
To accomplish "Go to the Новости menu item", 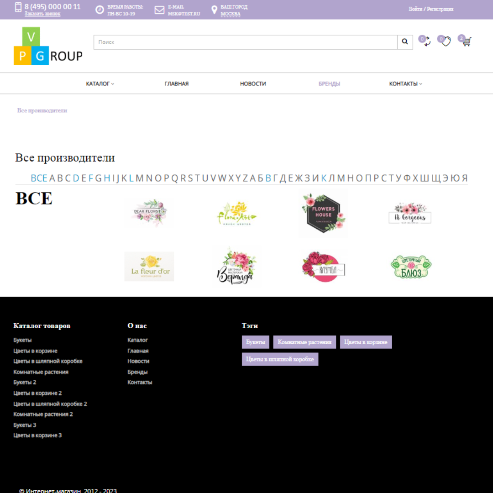I will (x=253, y=84).
